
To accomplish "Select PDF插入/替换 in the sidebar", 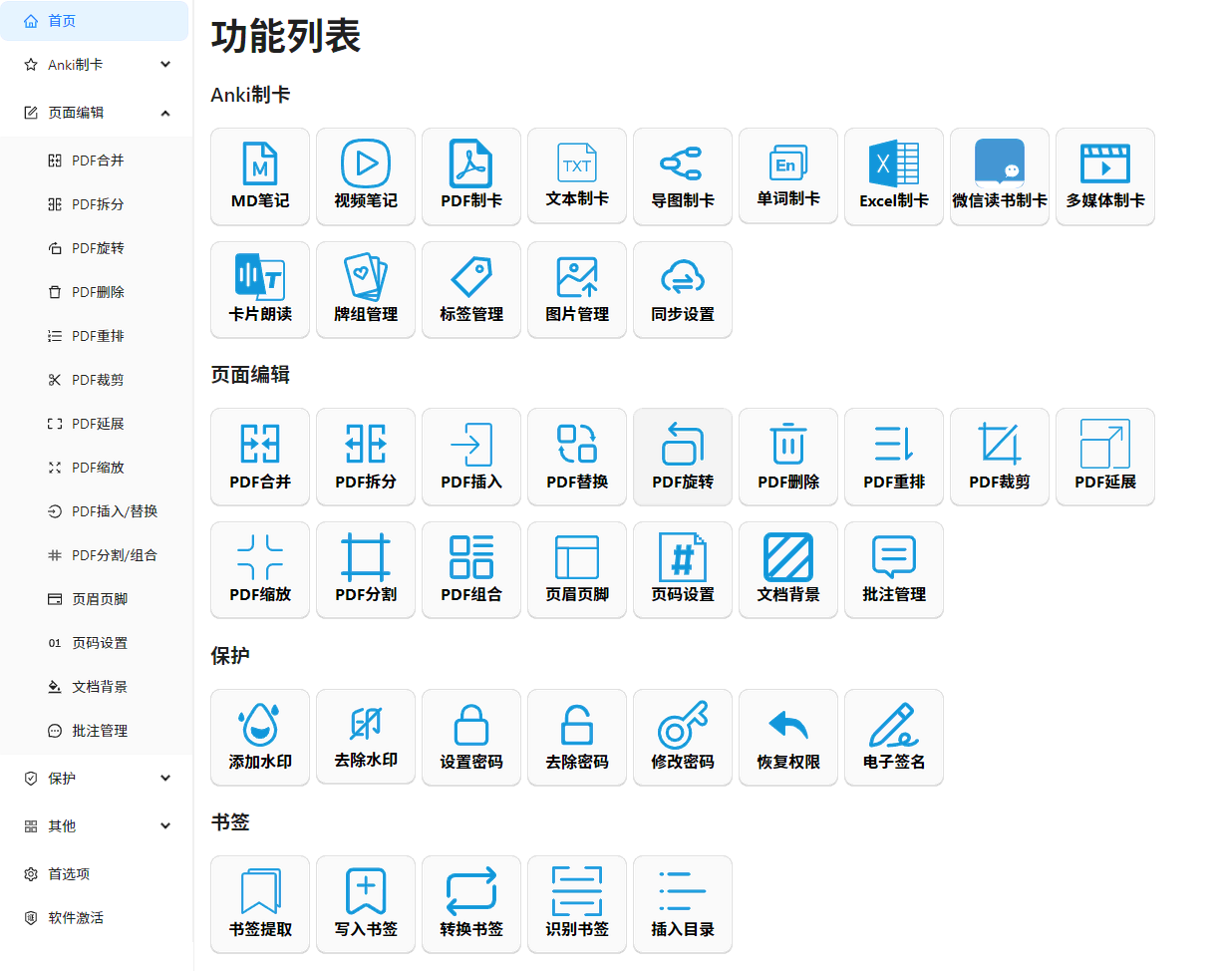I will coord(115,511).
